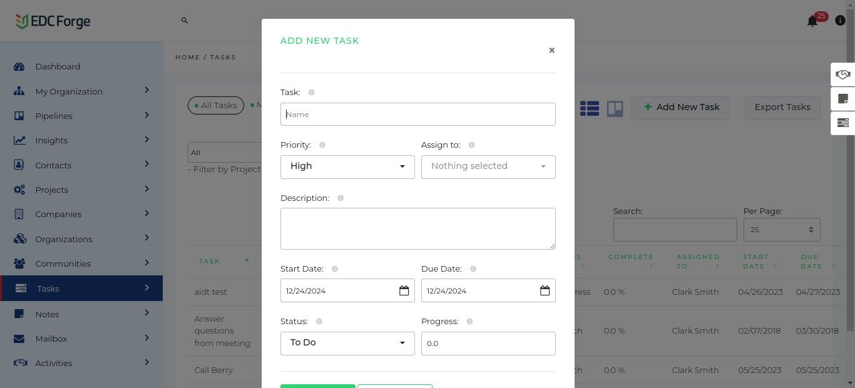
Task: Click the info icon next to Priority
Action: (322, 145)
